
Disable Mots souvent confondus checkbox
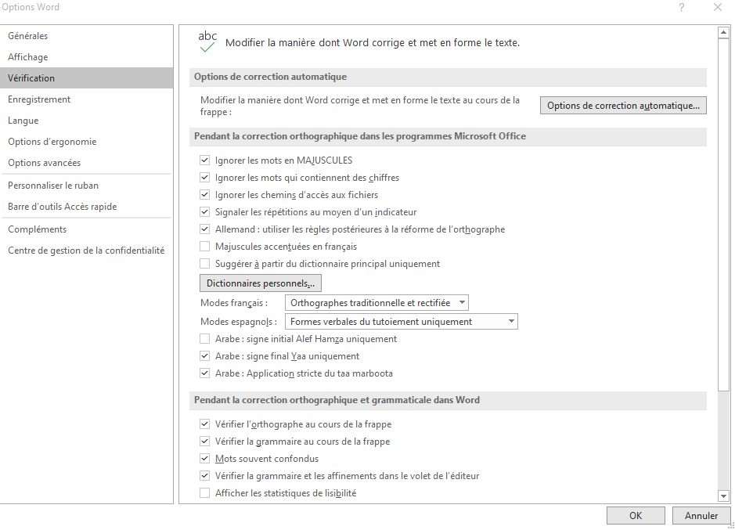[x=204, y=459]
